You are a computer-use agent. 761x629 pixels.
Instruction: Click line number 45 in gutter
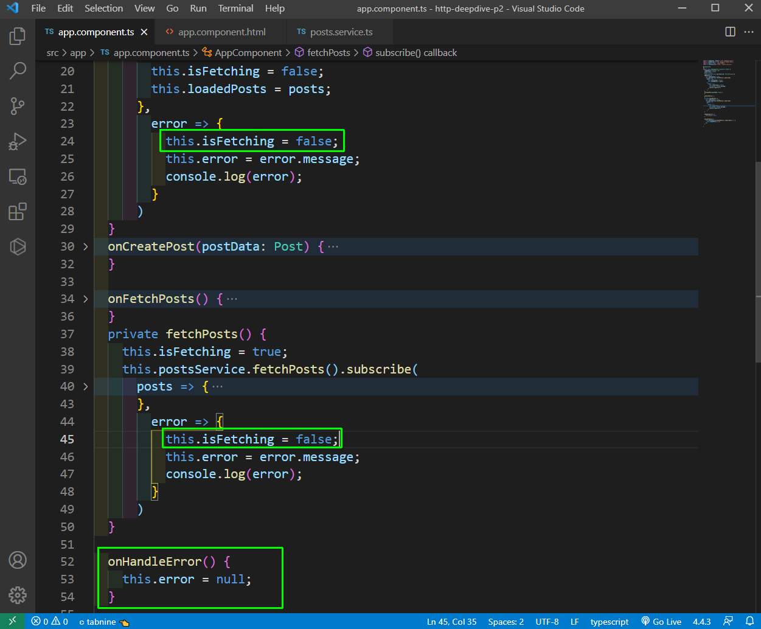click(68, 439)
